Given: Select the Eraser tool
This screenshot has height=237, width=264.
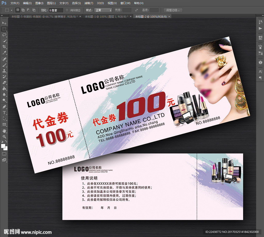Looking at the screenshot, I should [4, 83].
